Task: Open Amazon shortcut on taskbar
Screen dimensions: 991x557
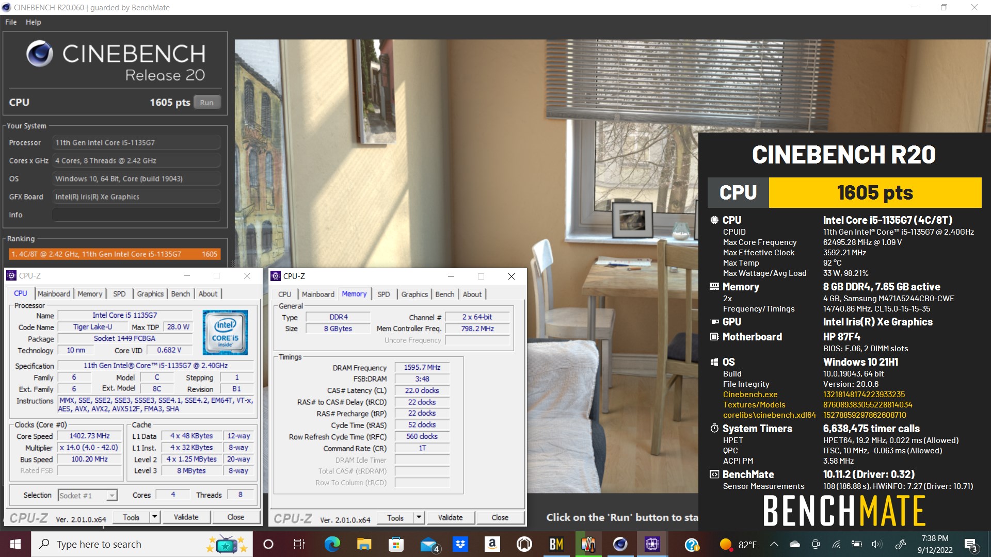Action: tap(492, 544)
